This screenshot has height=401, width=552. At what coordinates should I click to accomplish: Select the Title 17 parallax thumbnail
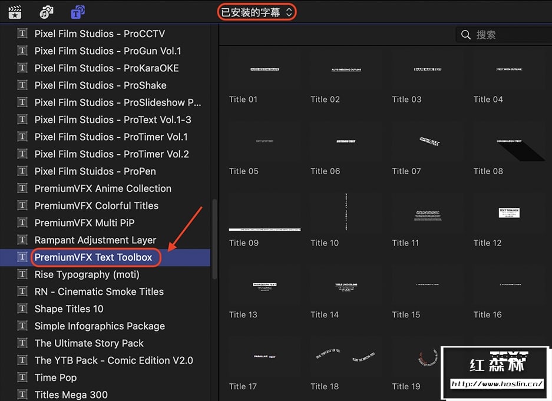265,356
